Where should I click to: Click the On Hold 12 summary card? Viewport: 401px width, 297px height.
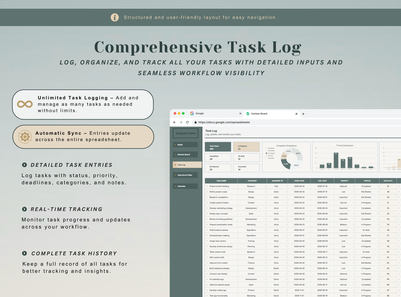coord(246,157)
